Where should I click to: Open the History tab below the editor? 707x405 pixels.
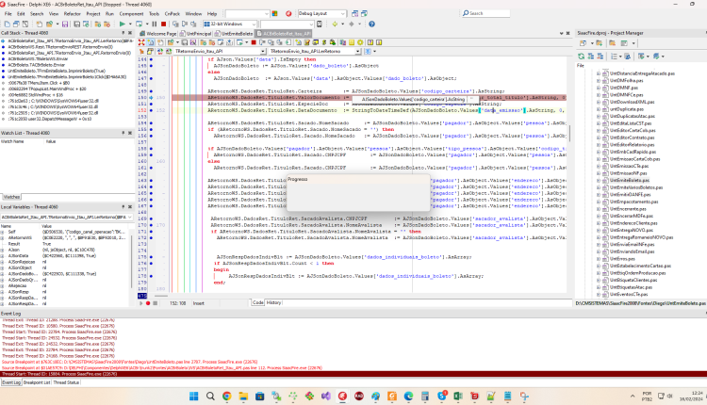(273, 302)
